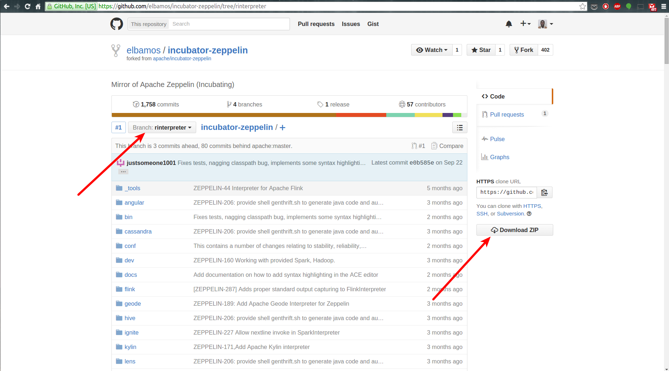
Task: Click the Pocket extension icon
Action: pos(594,6)
